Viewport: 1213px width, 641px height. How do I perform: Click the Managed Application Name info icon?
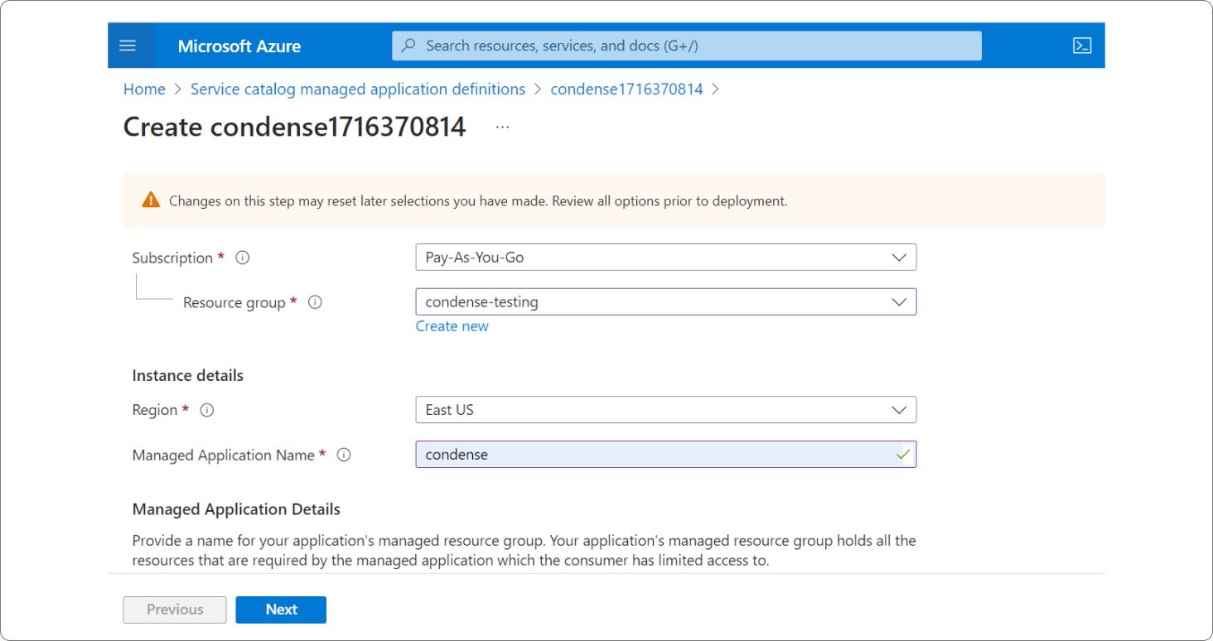coord(344,455)
